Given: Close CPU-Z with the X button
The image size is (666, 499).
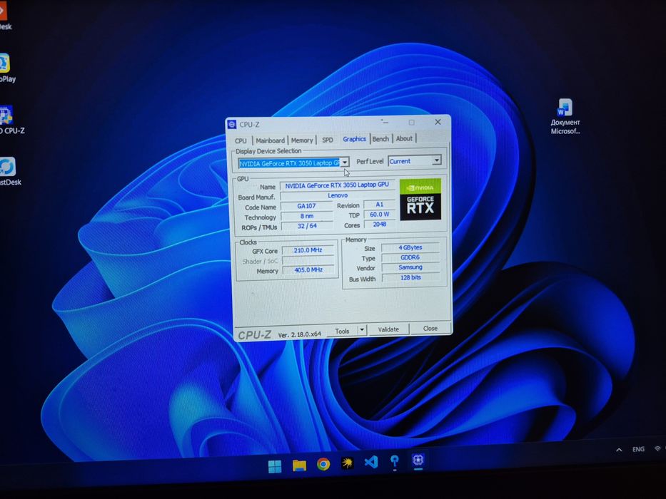Looking at the screenshot, I should click(438, 122).
